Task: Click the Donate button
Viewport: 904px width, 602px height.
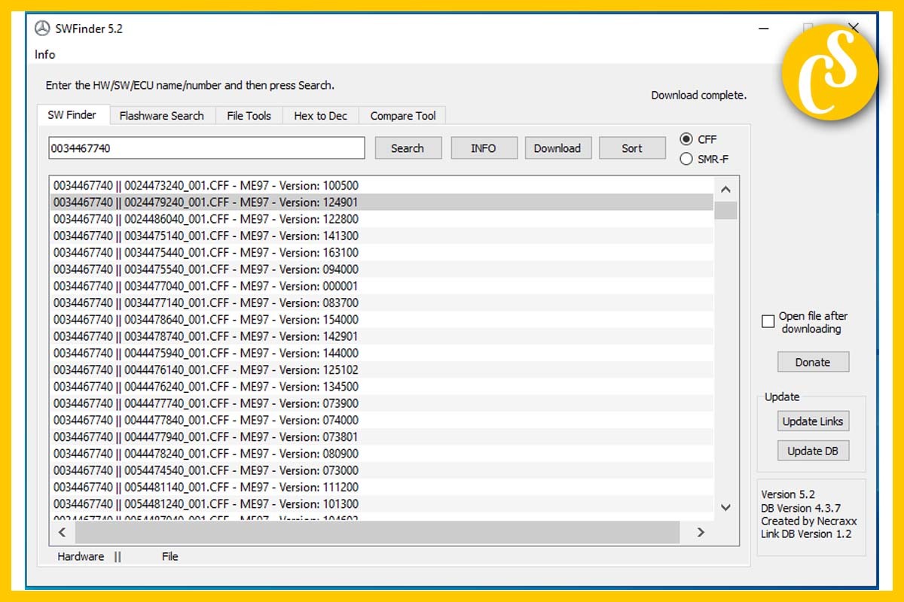Action: pyautogui.click(x=812, y=362)
